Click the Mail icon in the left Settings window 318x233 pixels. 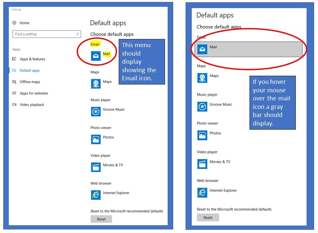(96, 56)
